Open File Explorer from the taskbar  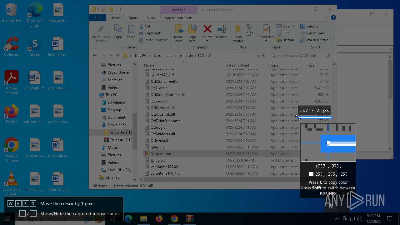click(143, 219)
